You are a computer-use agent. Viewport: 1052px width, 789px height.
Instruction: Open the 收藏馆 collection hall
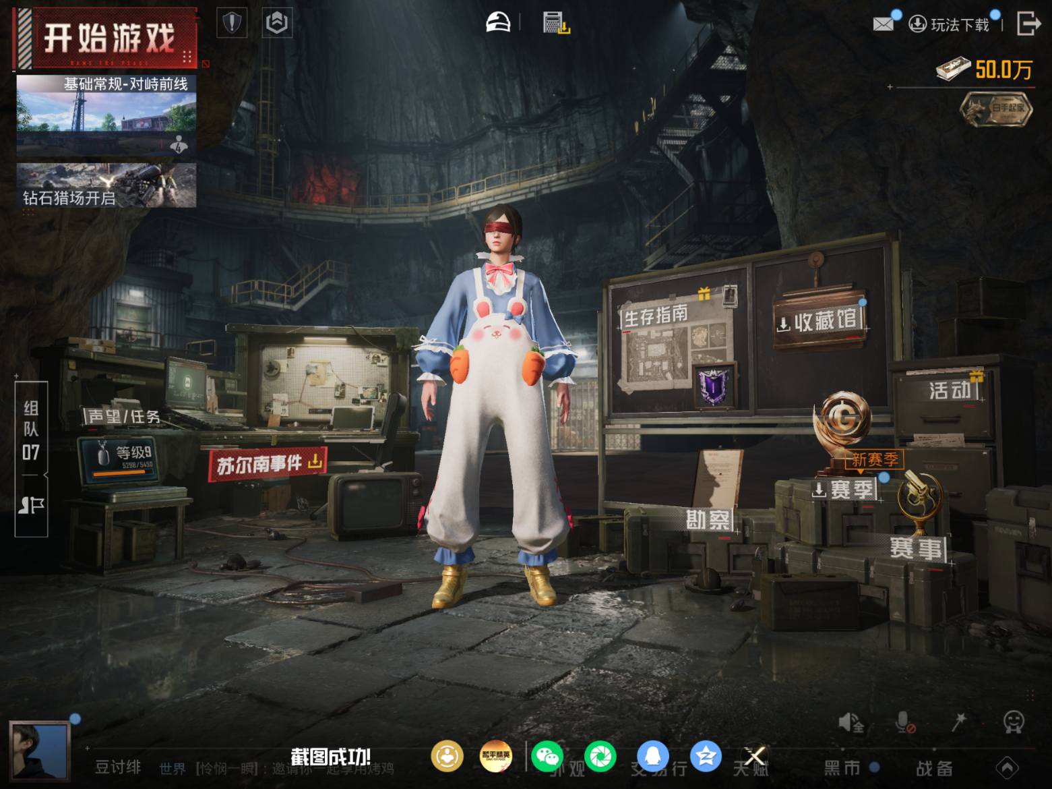pos(819,321)
